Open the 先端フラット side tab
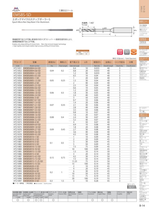The image size is (149, 210). click(144, 65)
